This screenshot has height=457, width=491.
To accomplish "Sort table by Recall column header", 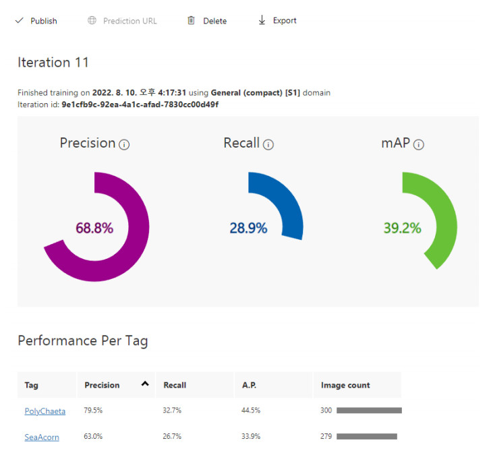I will pyautogui.click(x=175, y=385).
